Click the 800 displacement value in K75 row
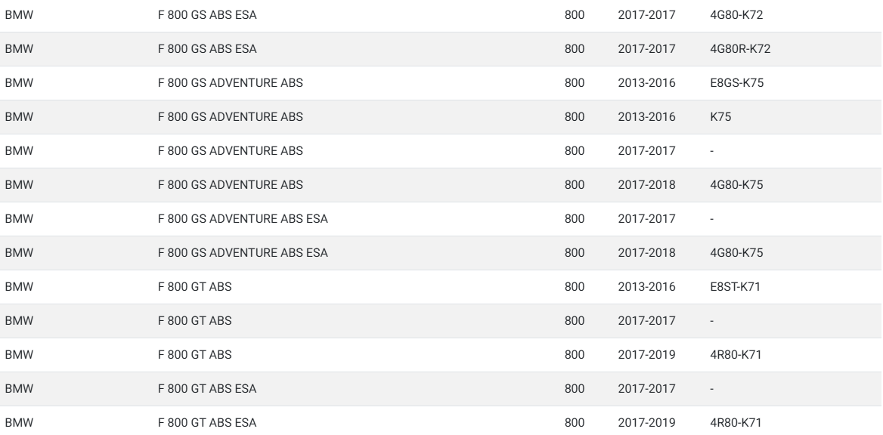This screenshot has height=435, width=883. point(575,117)
